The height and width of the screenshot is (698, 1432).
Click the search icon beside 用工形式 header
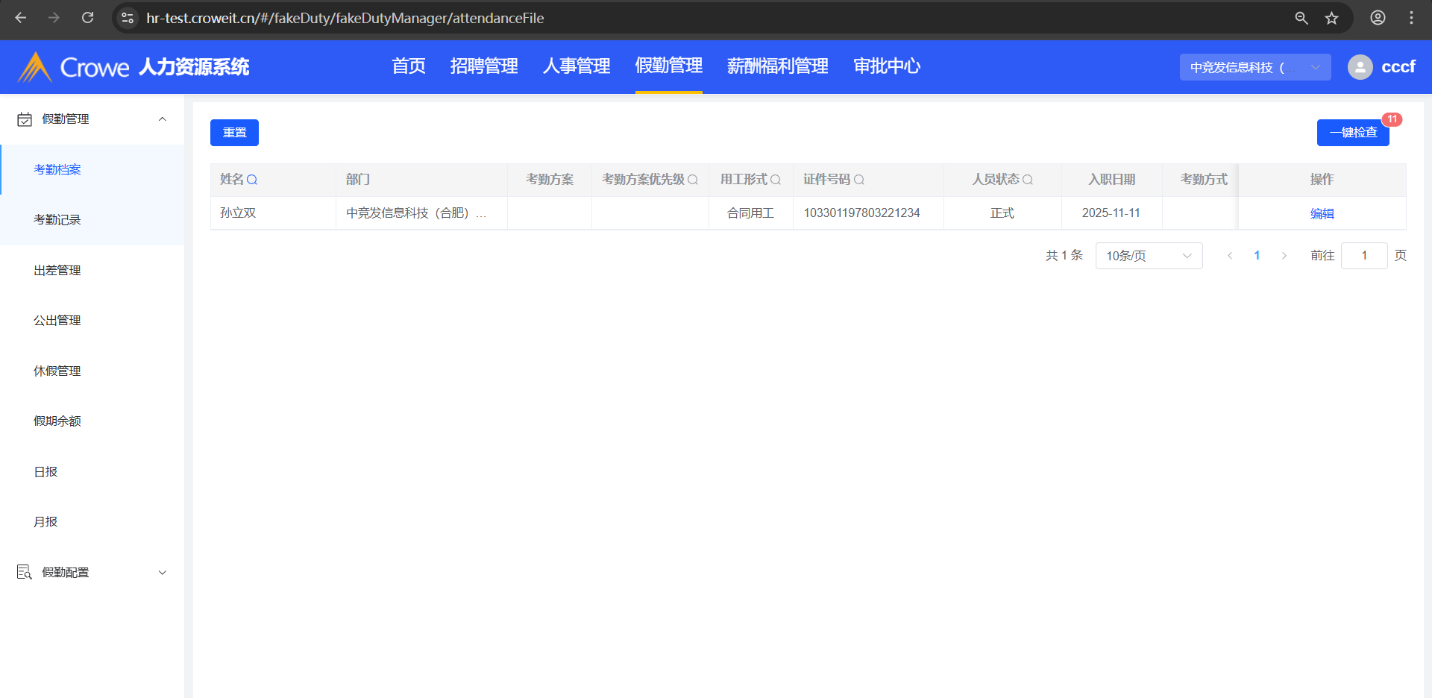click(776, 180)
